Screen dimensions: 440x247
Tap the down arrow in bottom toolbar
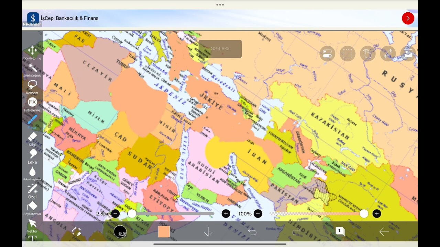(208, 232)
